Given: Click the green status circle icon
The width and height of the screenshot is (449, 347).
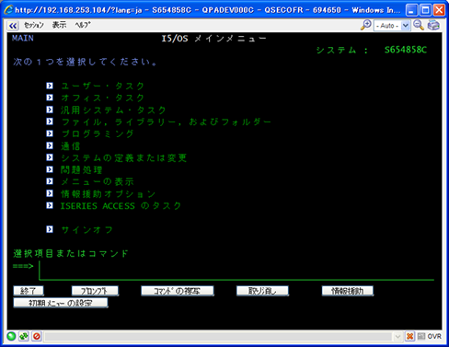Looking at the screenshot, I should coord(11,336).
